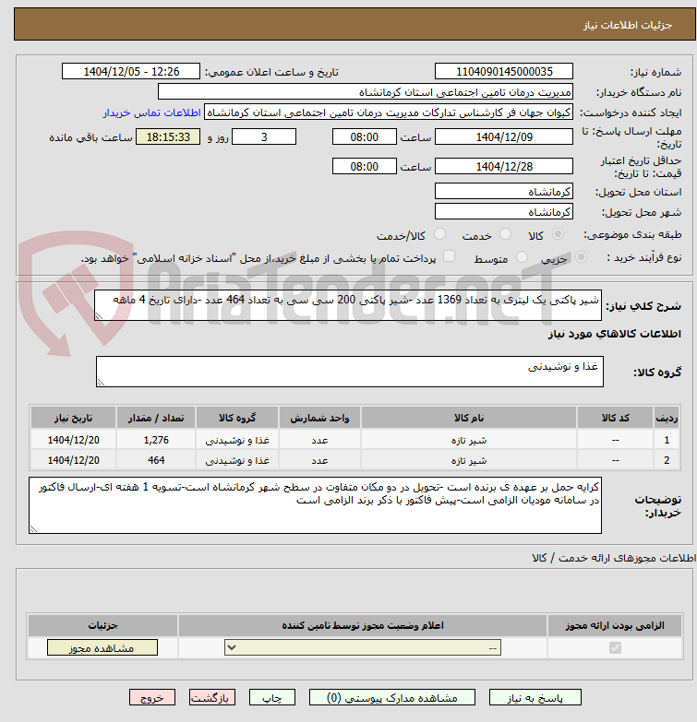Open مشاهده مدارک پیوستی (0) button
The width and height of the screenshot is (697, 722).
coord(391,698)
